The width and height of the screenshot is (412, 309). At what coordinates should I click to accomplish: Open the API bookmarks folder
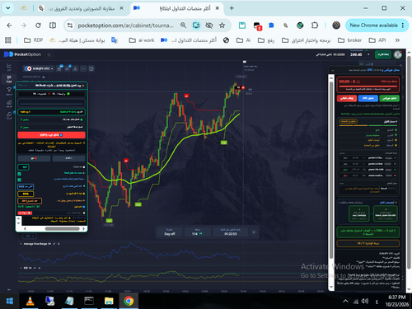[x=377, y=40]
